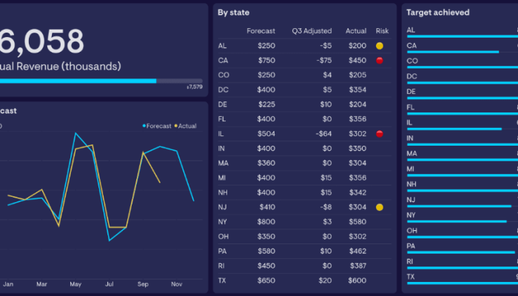Toggle the Actual series in chart legend
This screenshot has height=296, width=518.
(x=185, y=126)
